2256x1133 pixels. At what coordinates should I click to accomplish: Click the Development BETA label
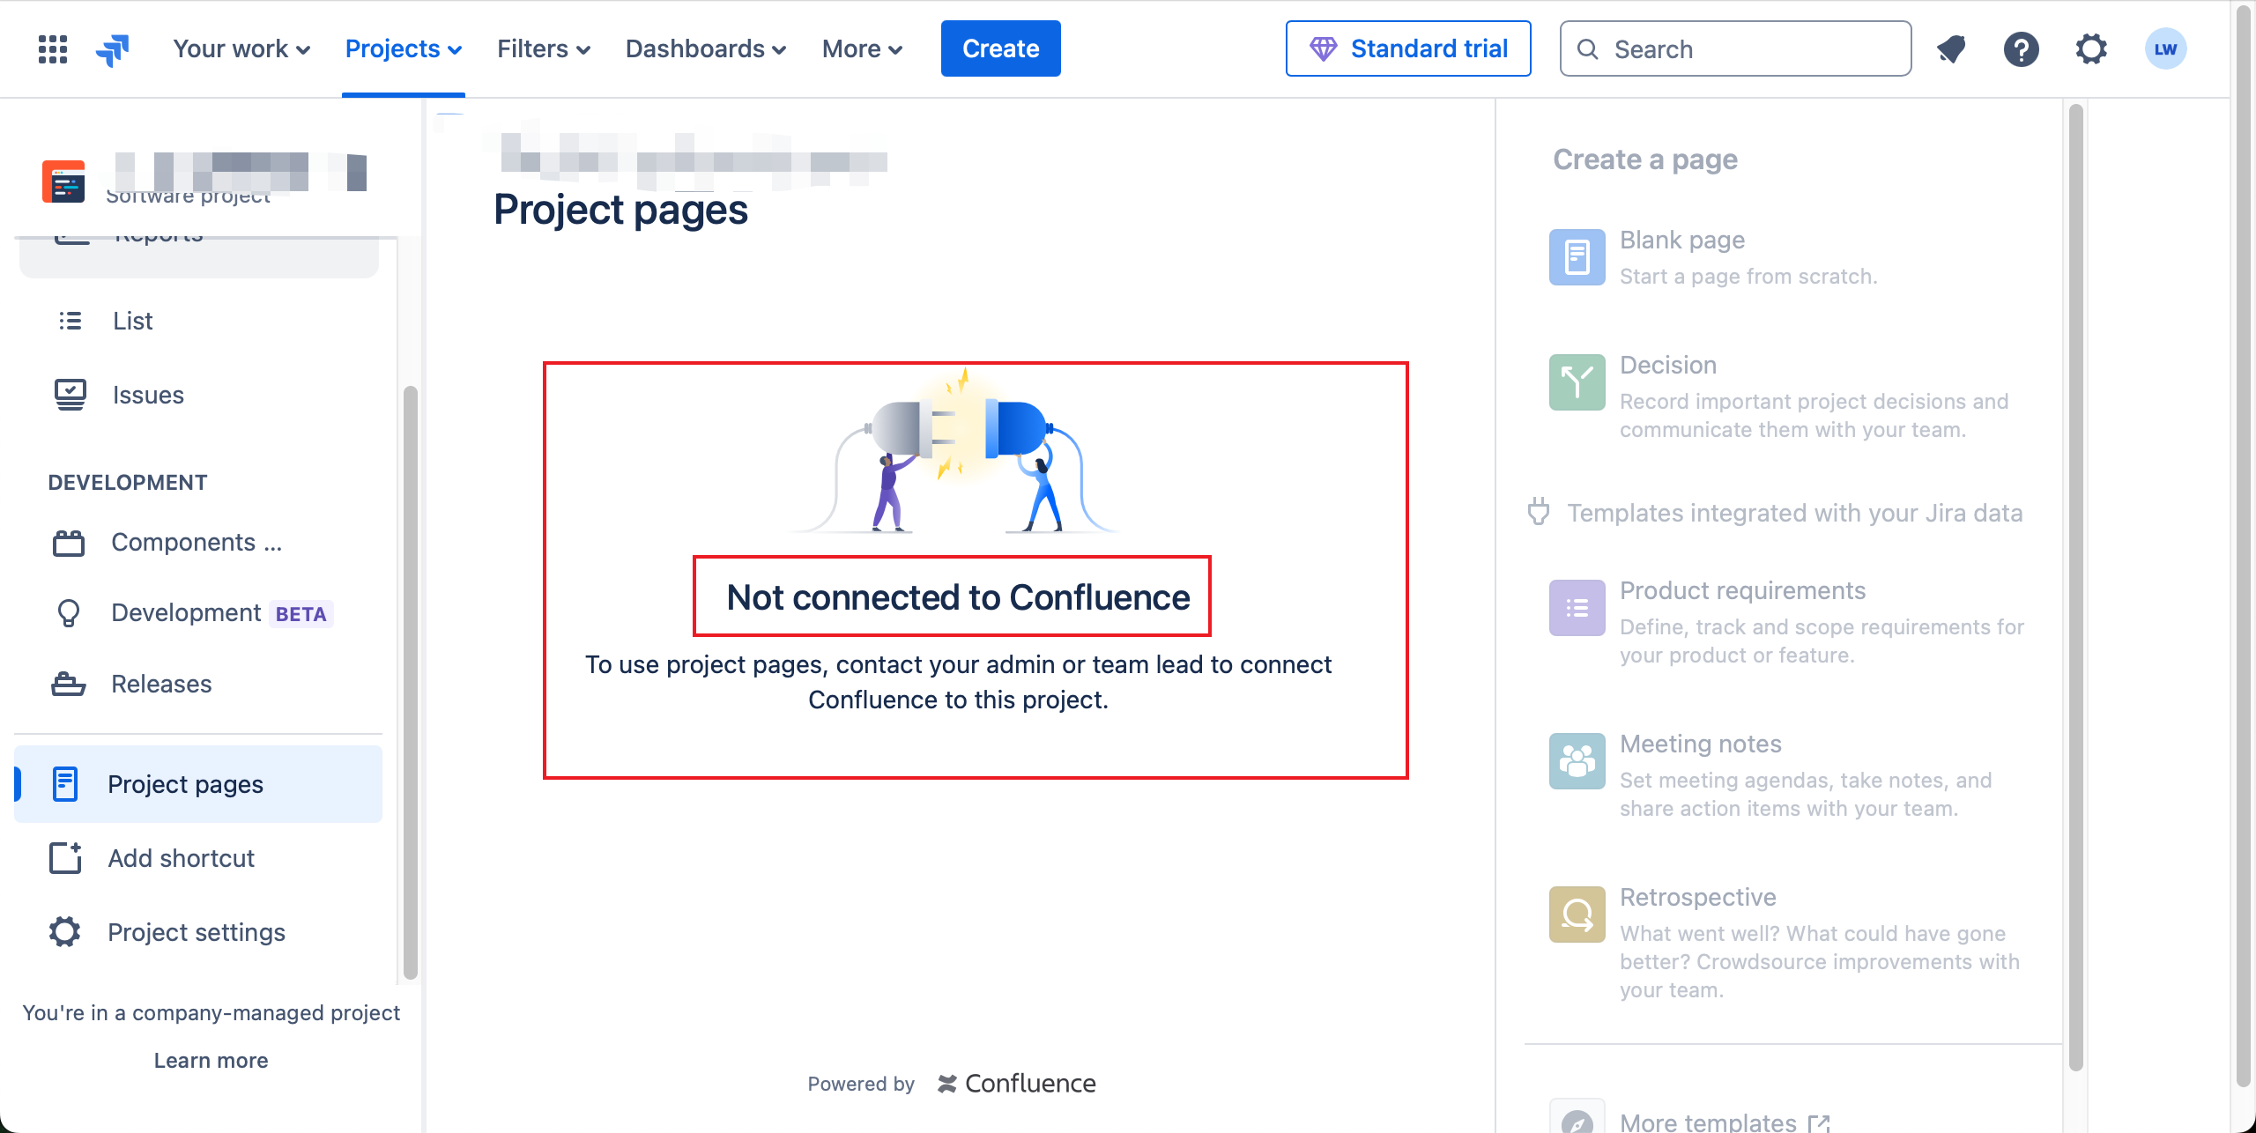[301, 614]
